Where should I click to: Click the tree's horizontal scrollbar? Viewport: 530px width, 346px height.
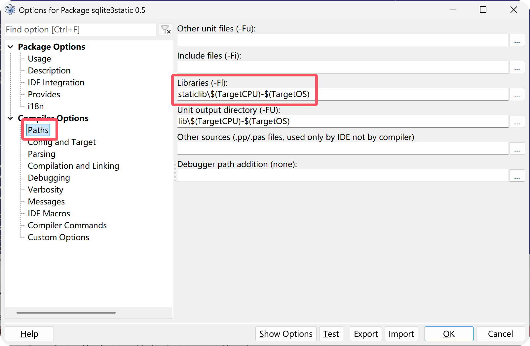click(x=66, y=313)
